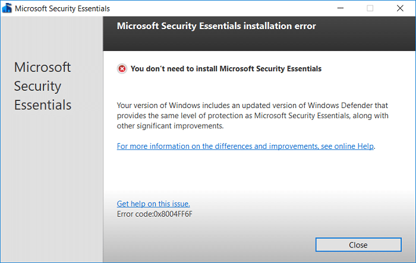Click the Microsoft Security Essentials title bar icon
Screen dimensions: 416x263
click(x=7, y=9)
